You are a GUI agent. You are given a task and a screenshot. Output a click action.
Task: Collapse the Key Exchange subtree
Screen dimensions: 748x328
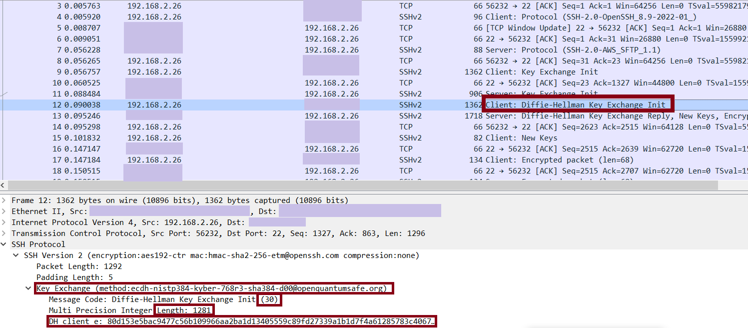click(27, 288)
